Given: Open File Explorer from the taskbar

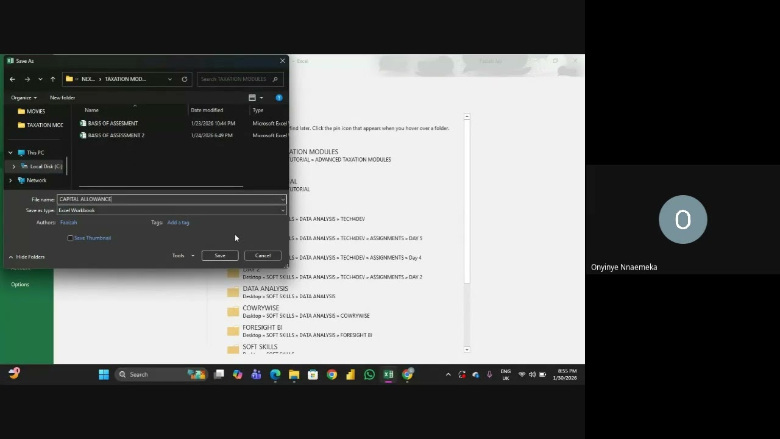Looking at the screenshot, I should pyautogui.click(x=294, y=374).
